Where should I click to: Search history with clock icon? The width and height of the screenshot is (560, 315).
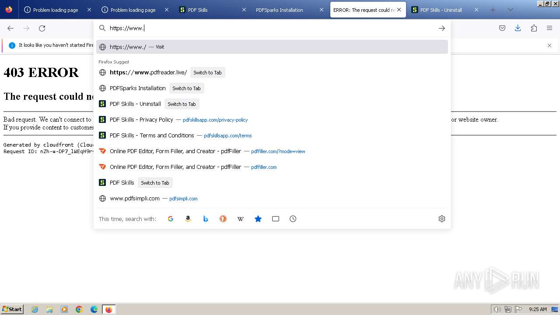(293, 219)
